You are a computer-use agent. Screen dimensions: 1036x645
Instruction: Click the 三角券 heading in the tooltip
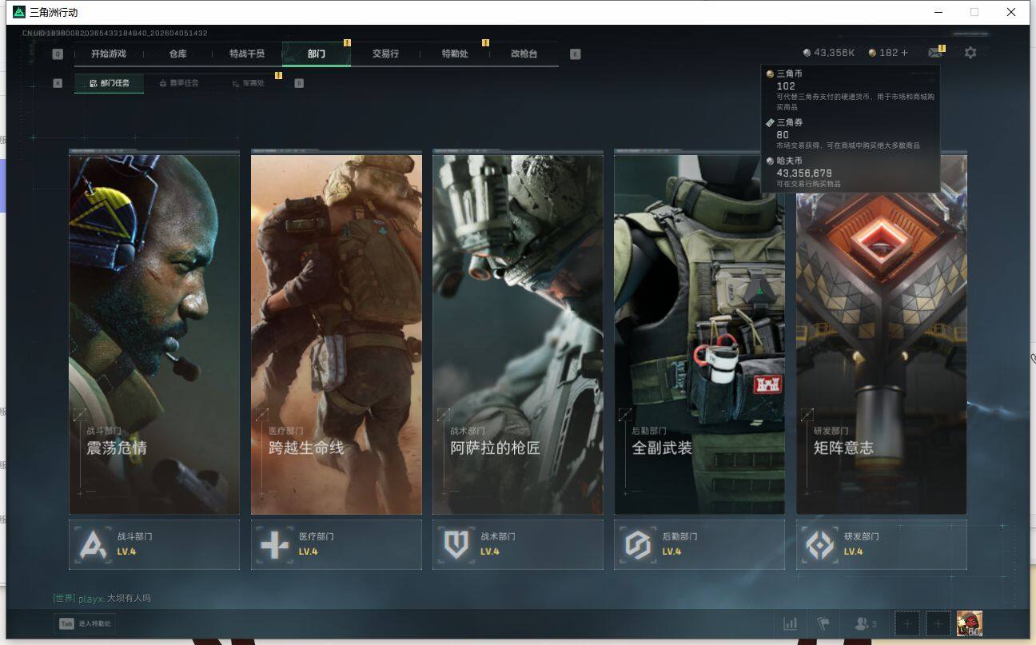tap(789, 122)
